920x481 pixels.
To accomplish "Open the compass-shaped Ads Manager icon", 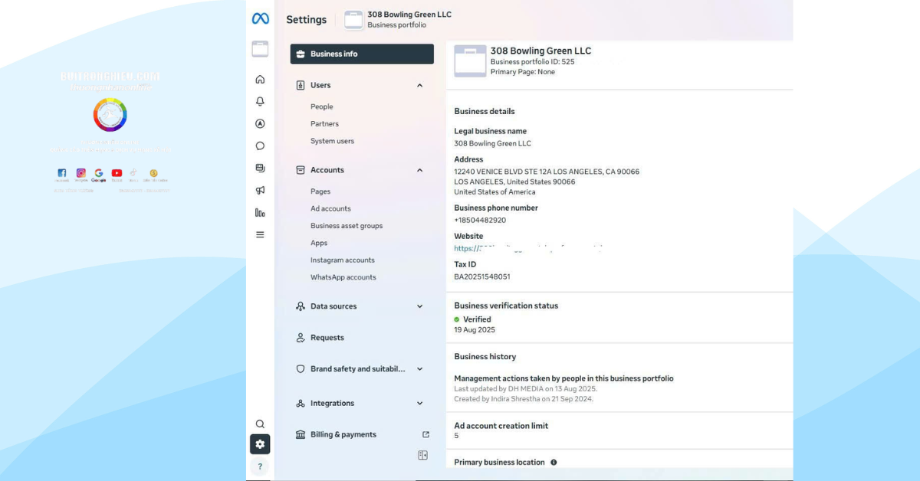I will pyautogui.click(x=260, y=123).
